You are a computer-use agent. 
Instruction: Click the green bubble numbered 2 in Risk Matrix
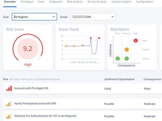(127, 58)
